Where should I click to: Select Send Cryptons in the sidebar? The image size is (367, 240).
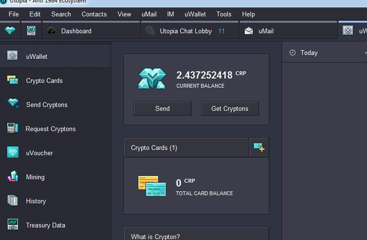tap(47, 105)
